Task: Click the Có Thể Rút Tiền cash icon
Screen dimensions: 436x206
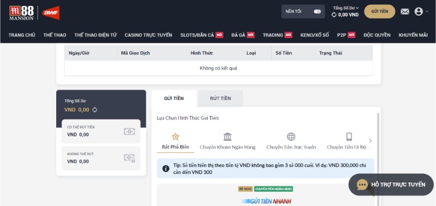Action: (129, 132)
